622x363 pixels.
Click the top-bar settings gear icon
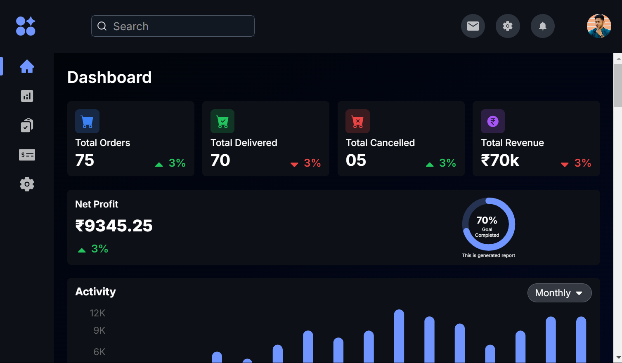click(x=508, y=26)
